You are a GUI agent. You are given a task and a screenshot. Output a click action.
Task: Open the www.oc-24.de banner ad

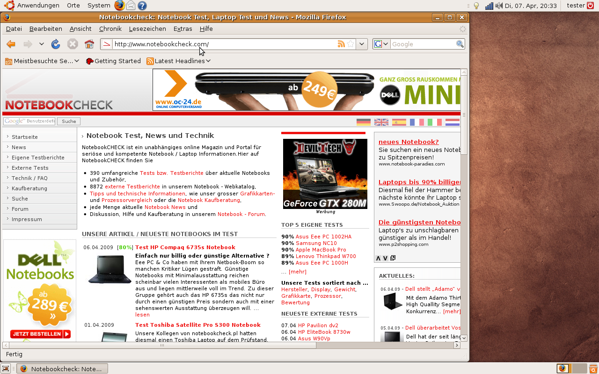point(307,90)
